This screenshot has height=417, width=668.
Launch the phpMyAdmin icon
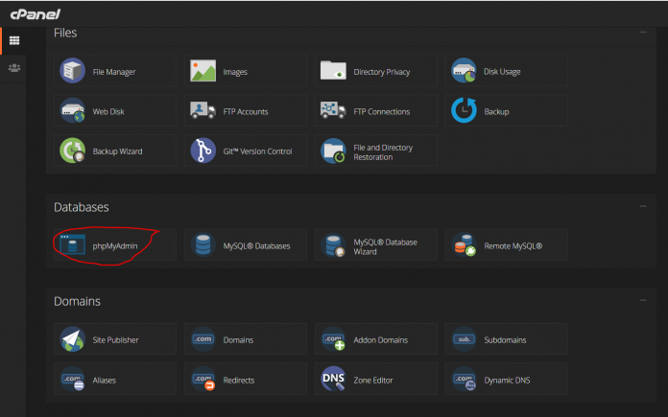click(72, 244)
